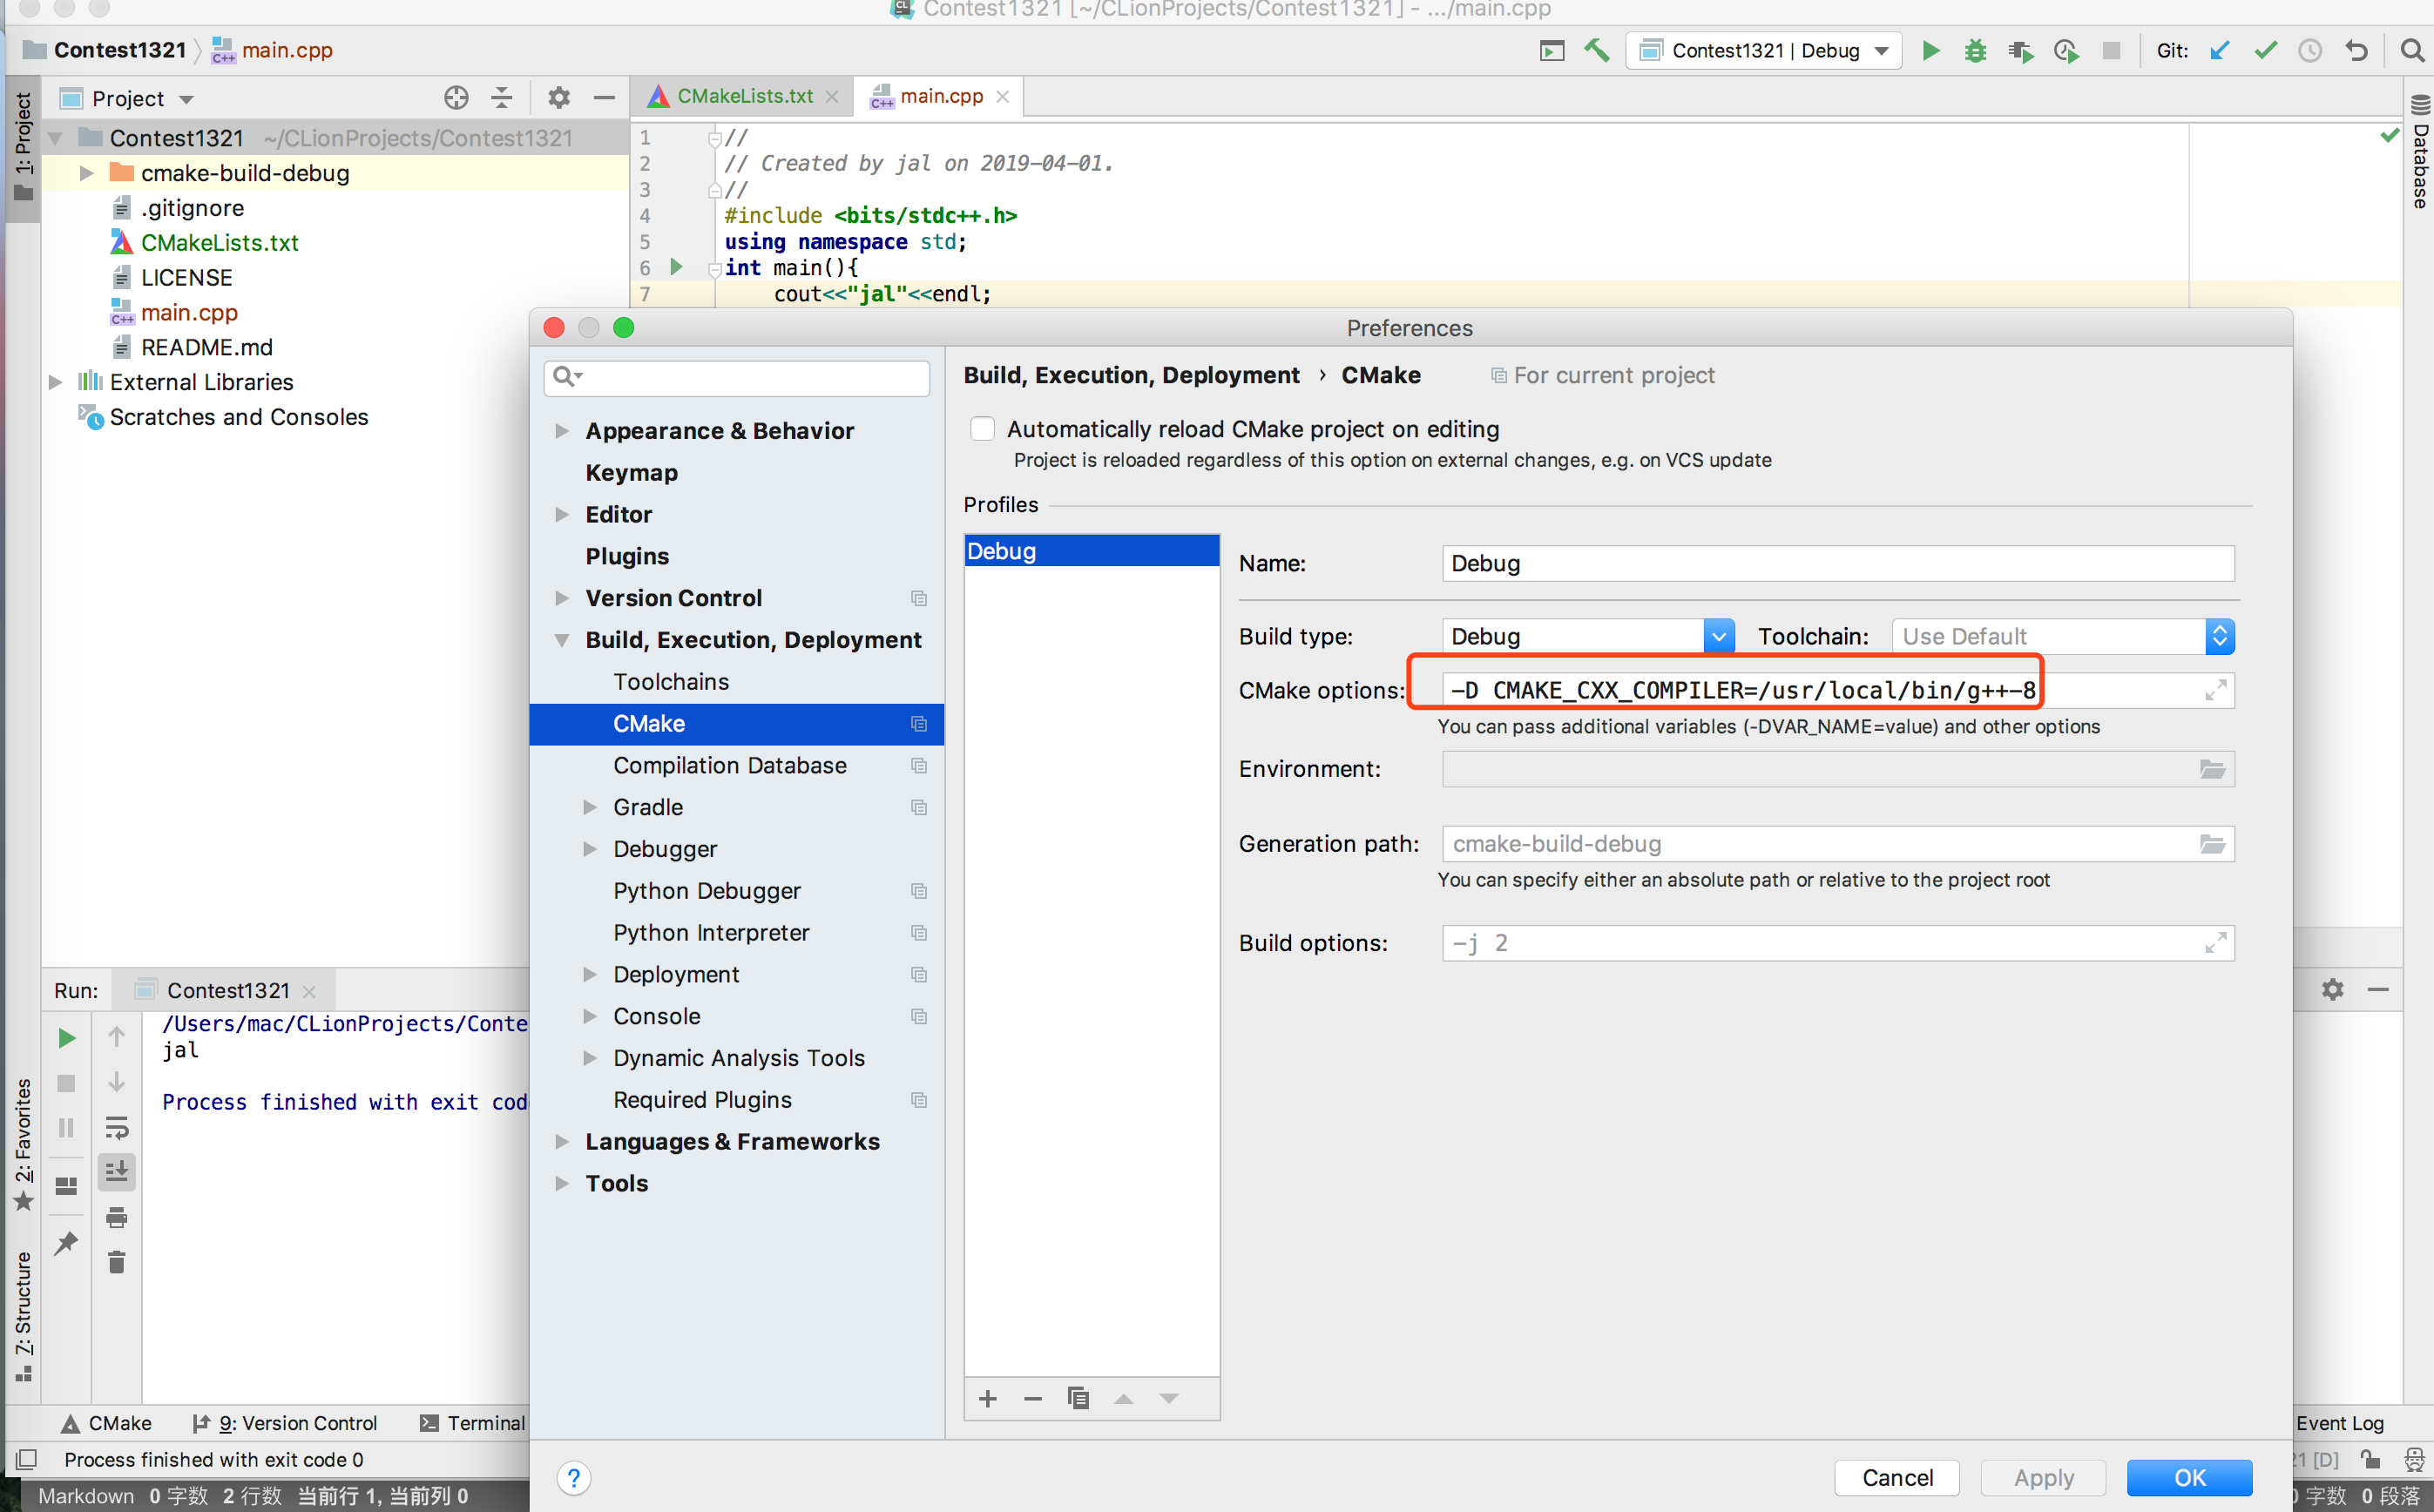Click the Debug bug icon

tap(1975, 50)
